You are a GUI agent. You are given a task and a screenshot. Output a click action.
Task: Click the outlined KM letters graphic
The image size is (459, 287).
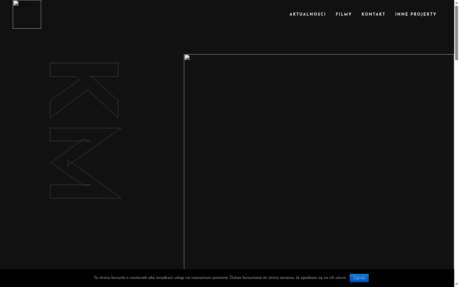coord(85,130)
